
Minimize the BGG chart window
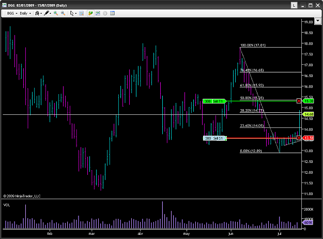point(302,6)
